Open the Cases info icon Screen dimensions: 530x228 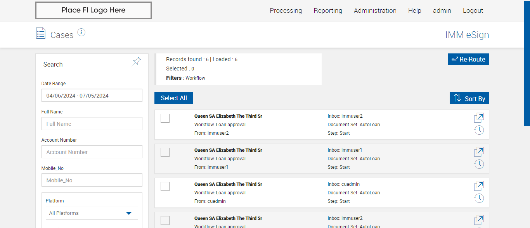(x=81, y=32)
